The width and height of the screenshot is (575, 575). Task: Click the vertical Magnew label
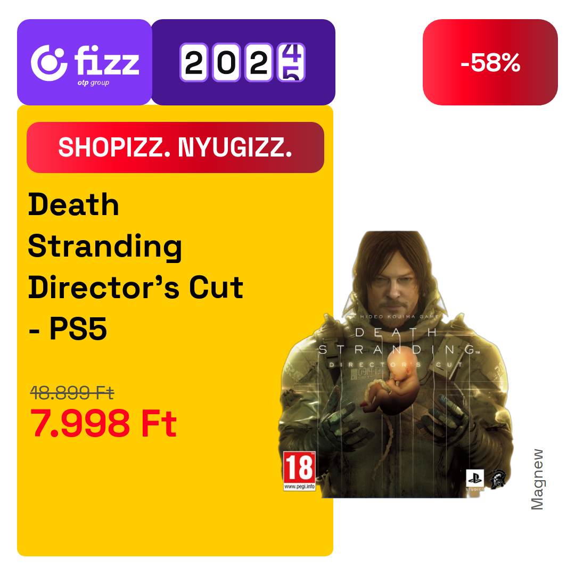[537, 480]
